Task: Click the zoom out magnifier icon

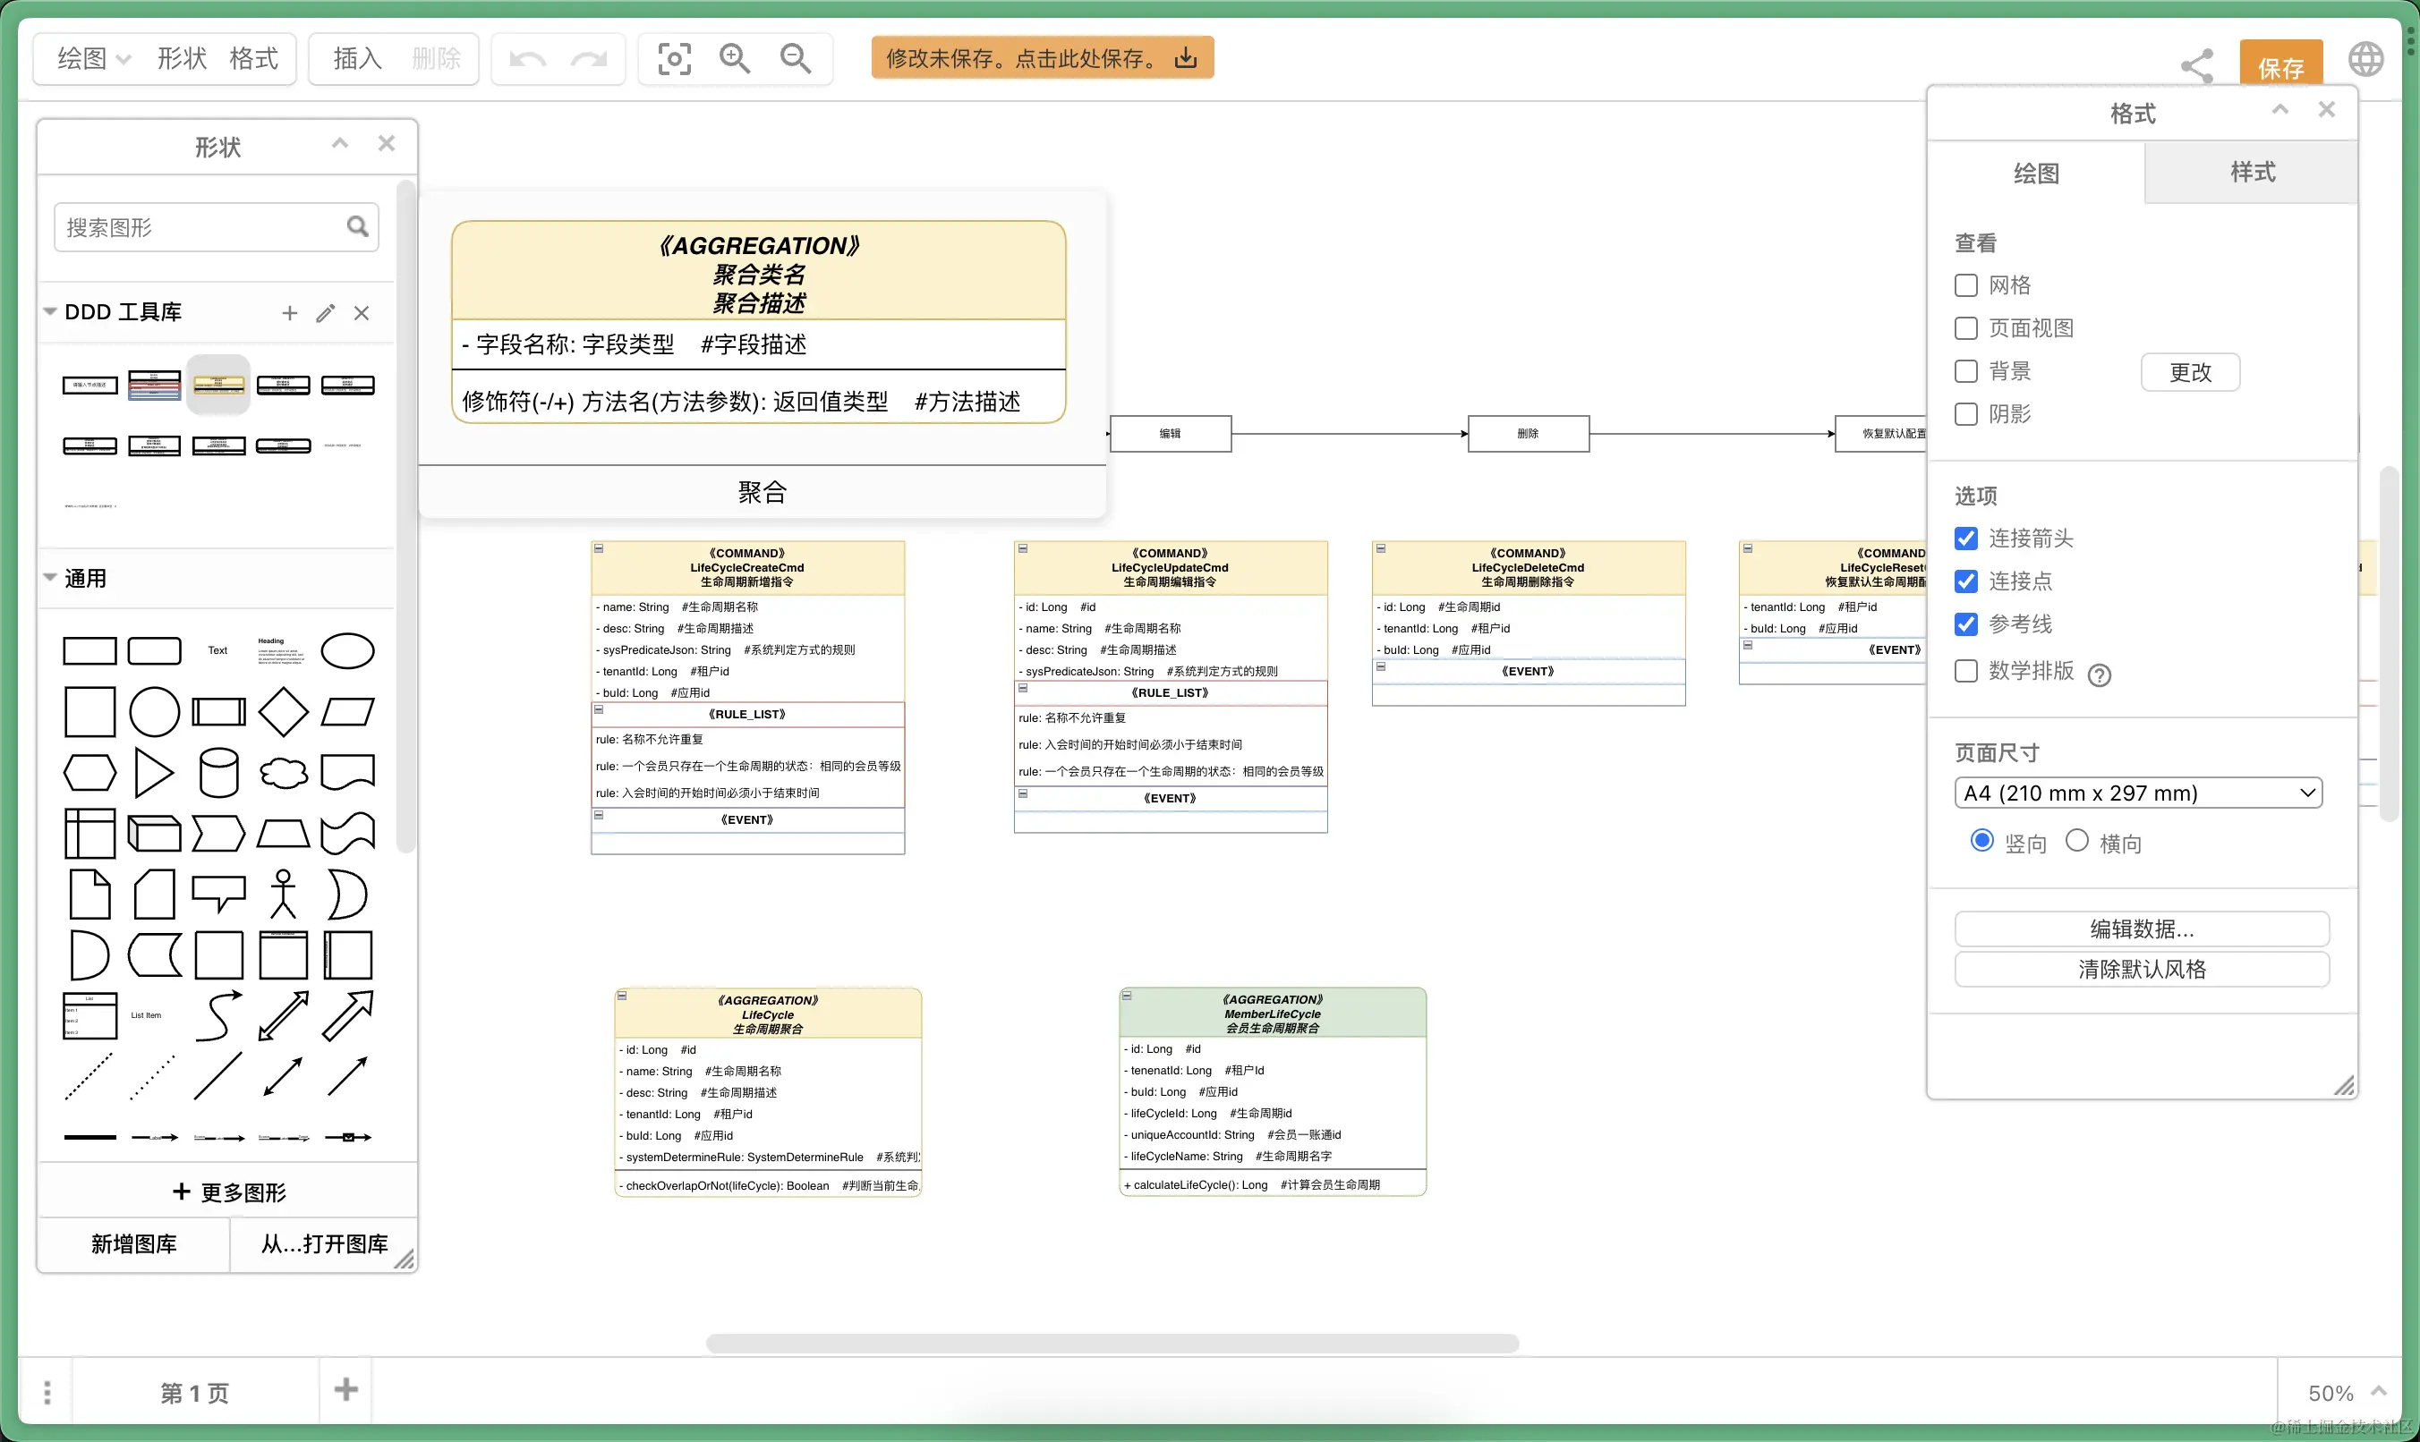Action: 795,59
